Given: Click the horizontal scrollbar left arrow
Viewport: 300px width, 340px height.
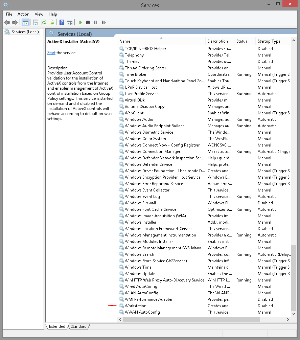Looking at the screenshot, I should coord(120,319).
